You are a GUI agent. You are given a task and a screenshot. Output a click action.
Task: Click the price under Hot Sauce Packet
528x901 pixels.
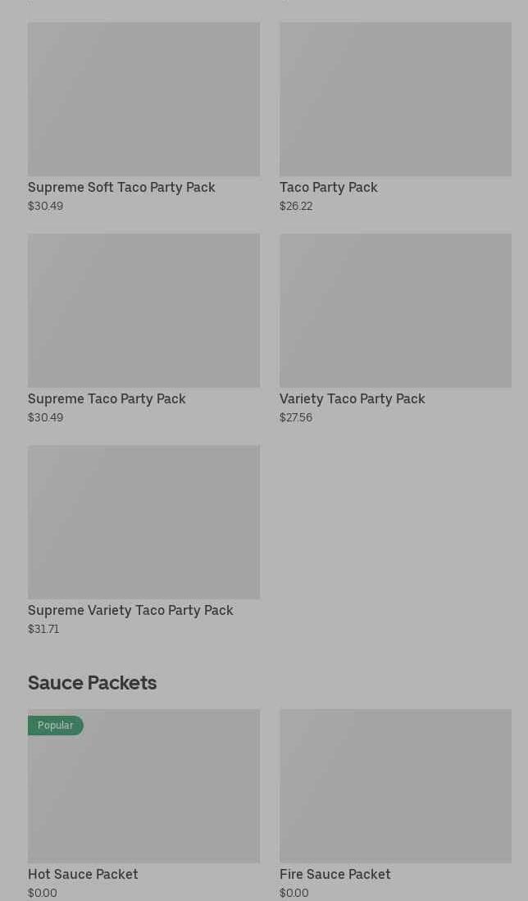(43, 893)
